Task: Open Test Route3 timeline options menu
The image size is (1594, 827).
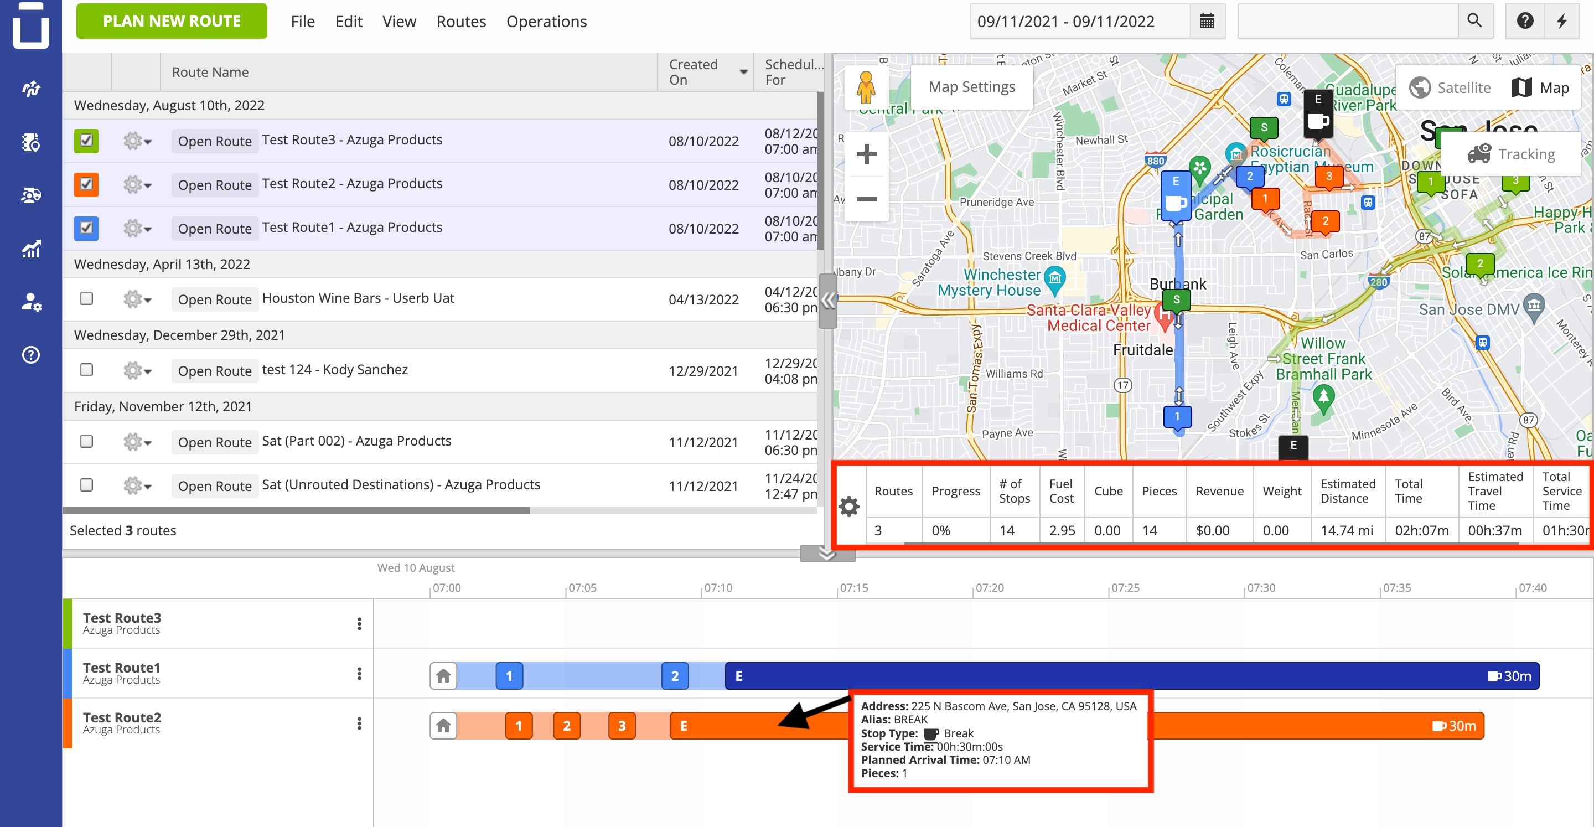Action: (x=359, y=624)
